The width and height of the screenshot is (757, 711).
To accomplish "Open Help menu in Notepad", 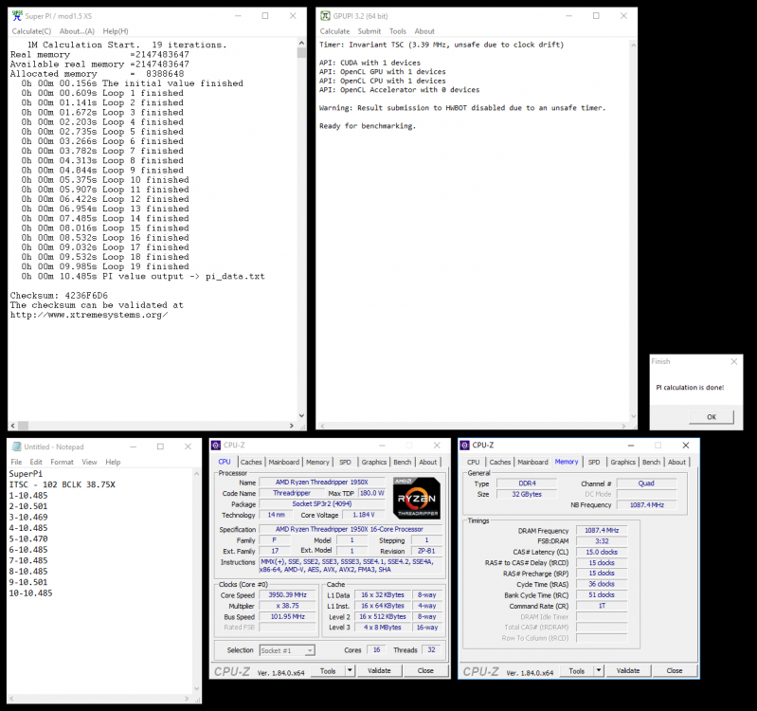I will 113,463.
